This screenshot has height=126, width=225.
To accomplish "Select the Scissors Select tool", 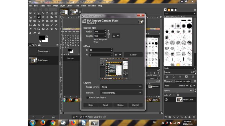I will pyautogui.click(x=52, y=13).
